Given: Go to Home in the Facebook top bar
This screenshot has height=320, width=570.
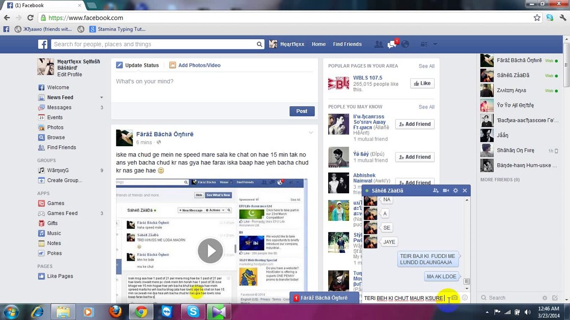Looking at the screenshot, I should (318, 44).
